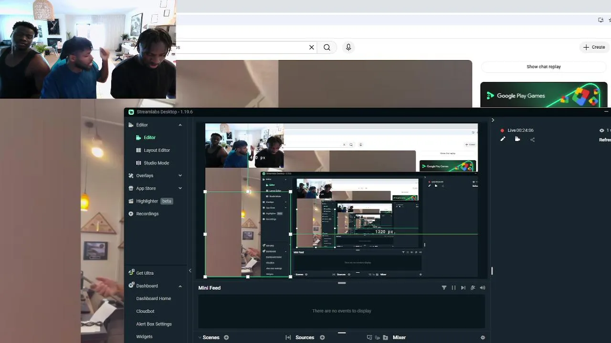Clear YouTube search with X icon
Screen dimensions: 611x343
(x=312, y=47)
